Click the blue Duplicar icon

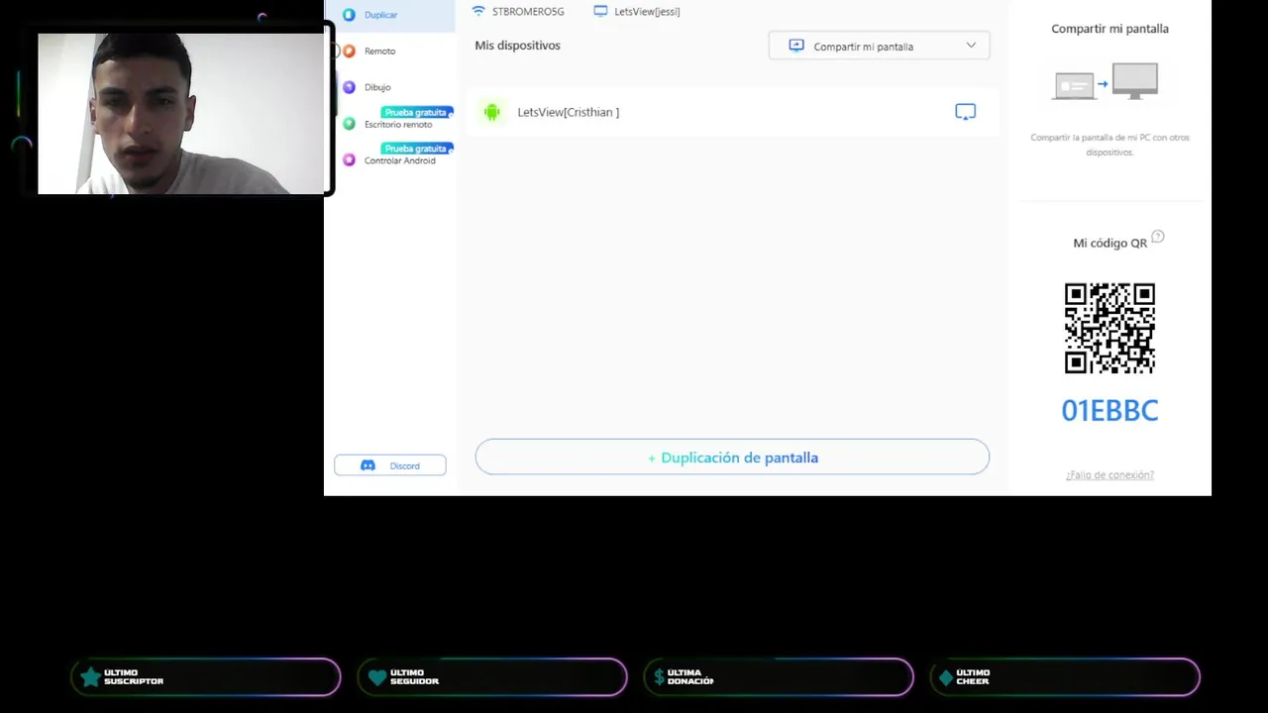(x=349, y=15)
